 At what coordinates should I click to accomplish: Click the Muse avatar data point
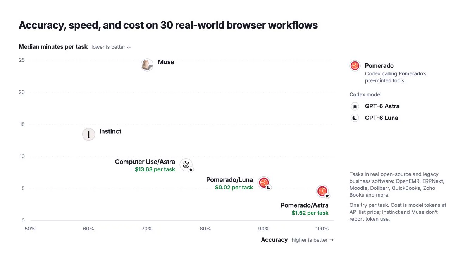(x=147, y=65)
